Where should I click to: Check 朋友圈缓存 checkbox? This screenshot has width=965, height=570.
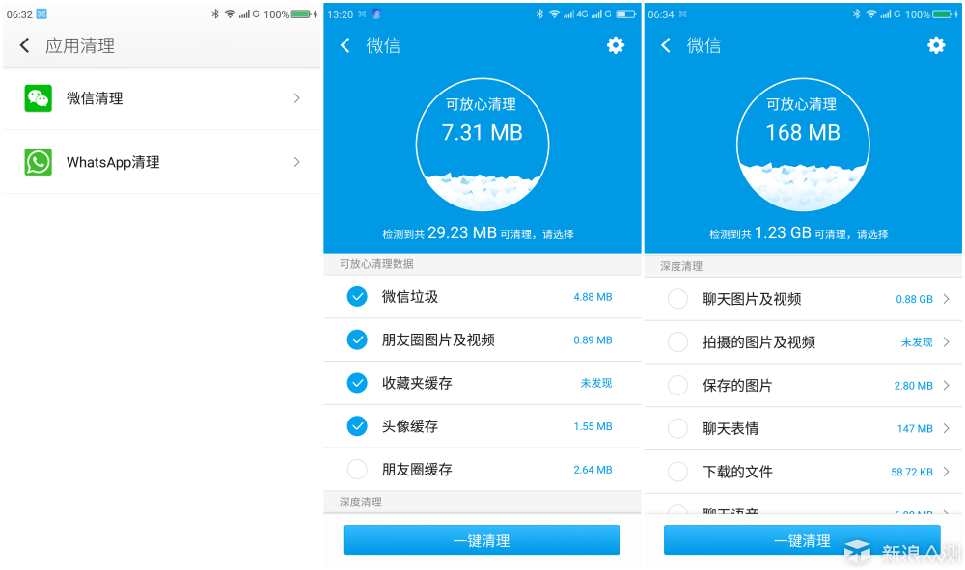(x=357, y=469)
